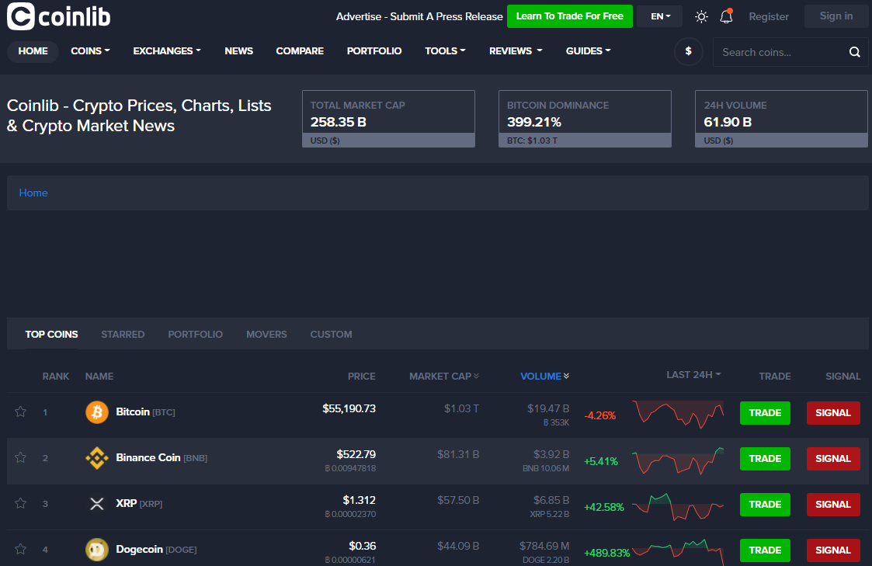
Task: Click the Home breadcrumb link
Action: pyautogui.click(x=33, y=193)
